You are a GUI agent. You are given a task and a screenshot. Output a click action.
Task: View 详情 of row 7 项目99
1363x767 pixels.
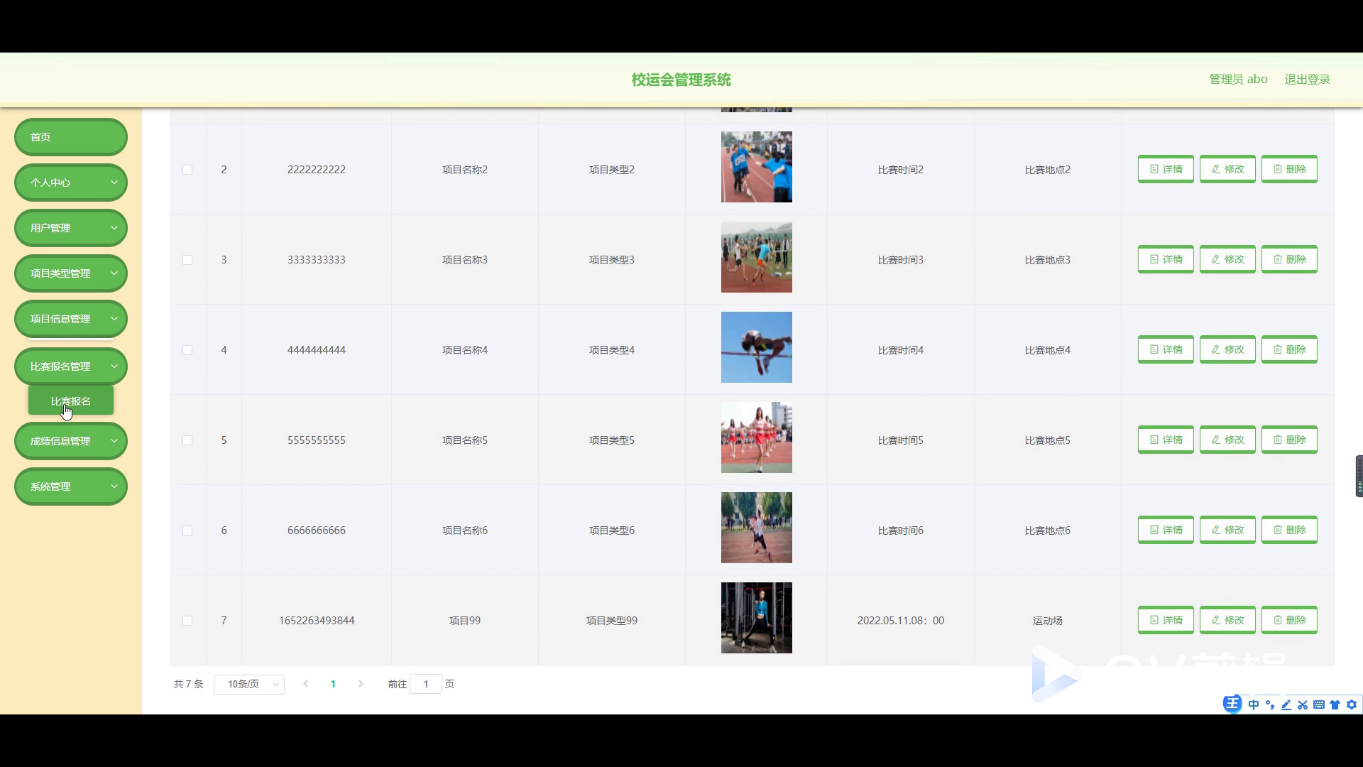(x=1166, y=620)
